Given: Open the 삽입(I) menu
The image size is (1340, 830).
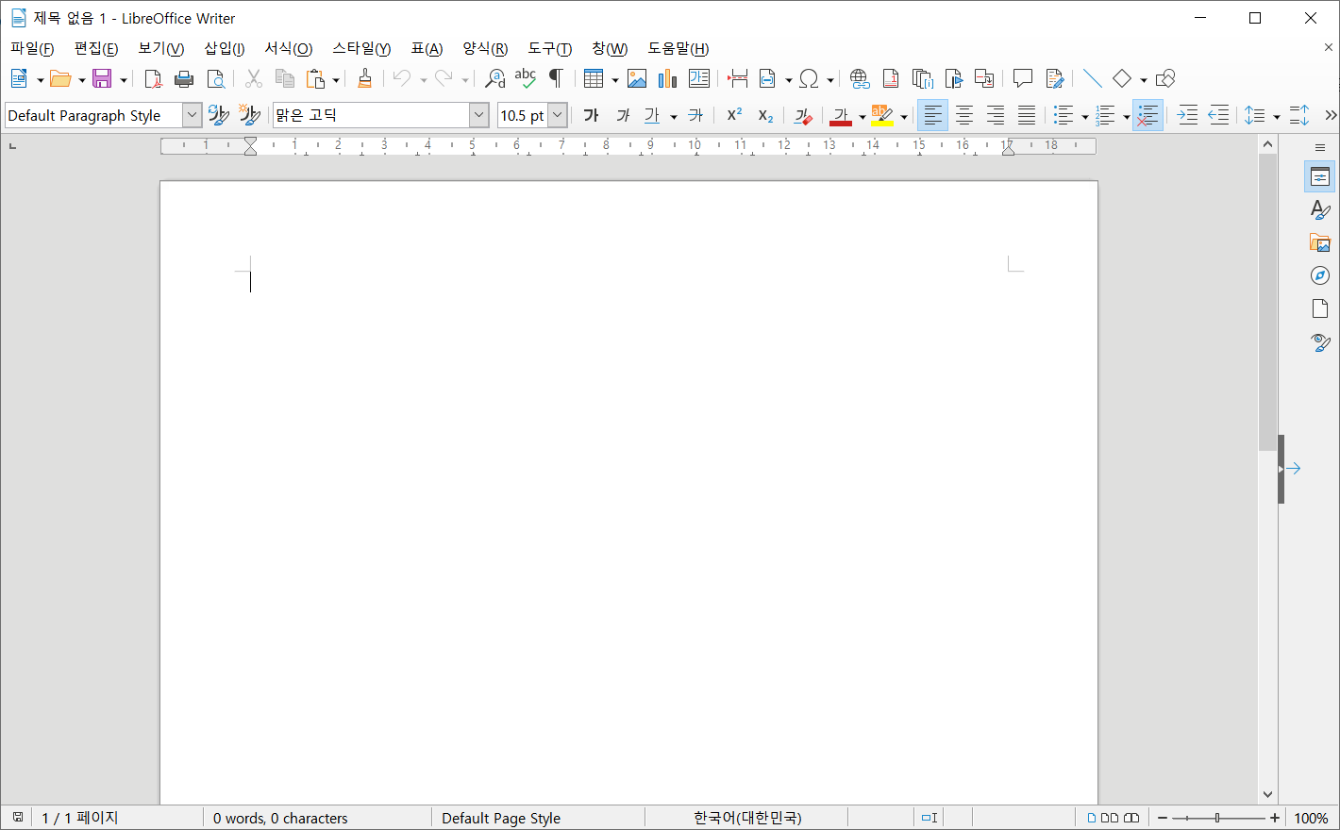Looking at the screenshot, I should (x=225, y=49).
